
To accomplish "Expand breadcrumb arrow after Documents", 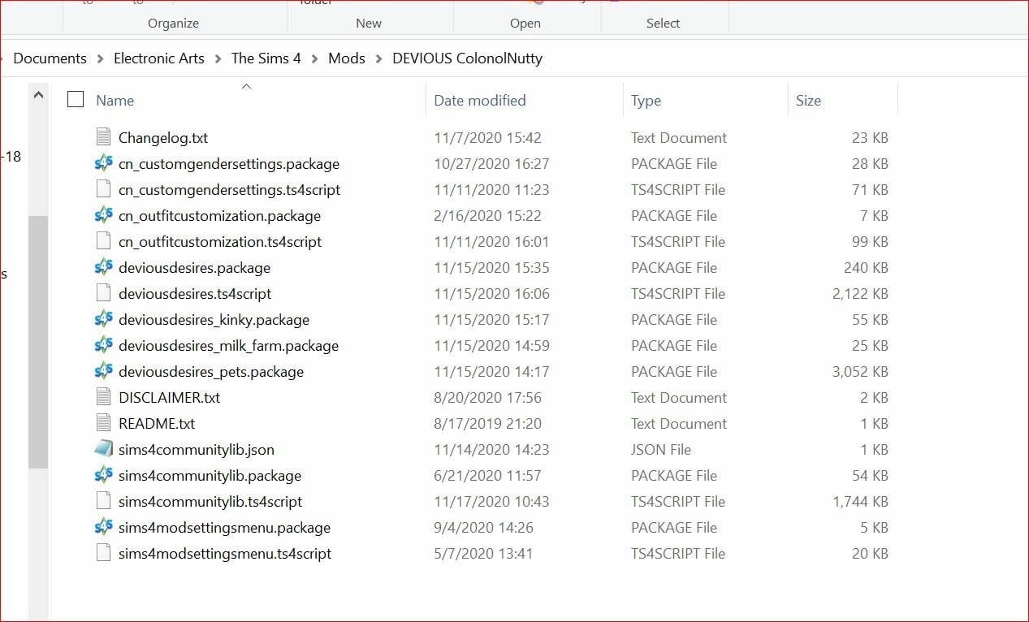I will click(x=100, y=58).
